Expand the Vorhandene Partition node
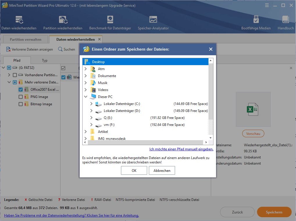 click(9, 75)
